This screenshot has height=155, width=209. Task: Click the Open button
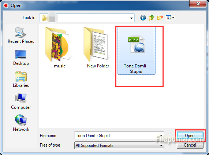point(190,135)
